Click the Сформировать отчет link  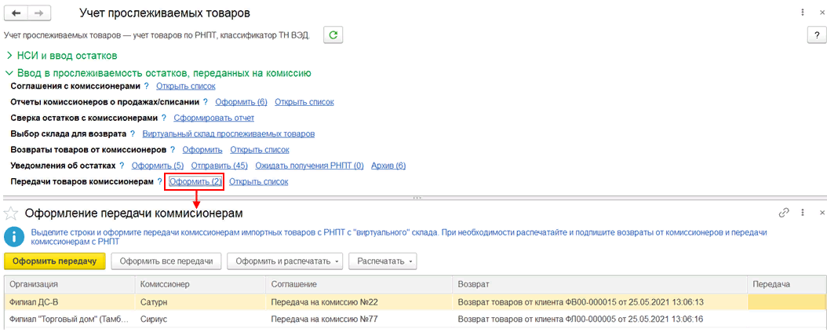click(213, 118)
